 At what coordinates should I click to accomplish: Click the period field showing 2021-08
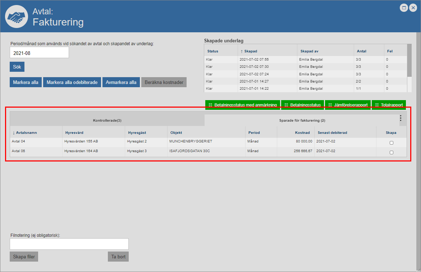pyautogui.click(x=39, y=53)
